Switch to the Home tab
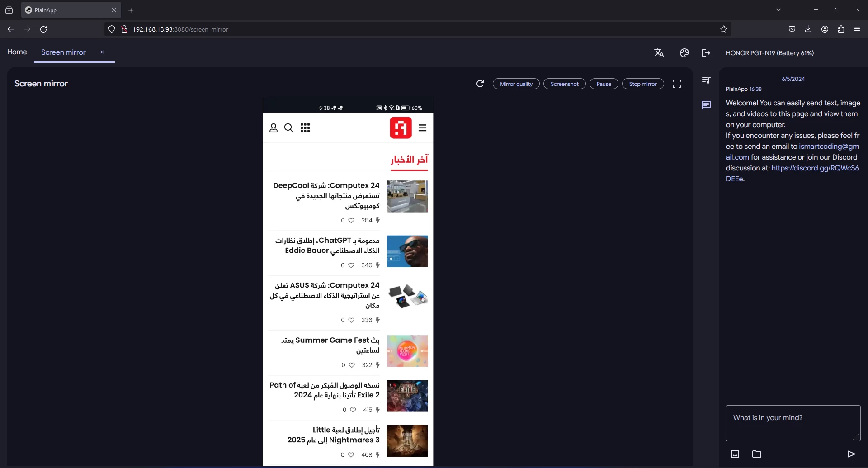Image resolution: width=868 pixels, height=468 pixels. click(17, 52)
